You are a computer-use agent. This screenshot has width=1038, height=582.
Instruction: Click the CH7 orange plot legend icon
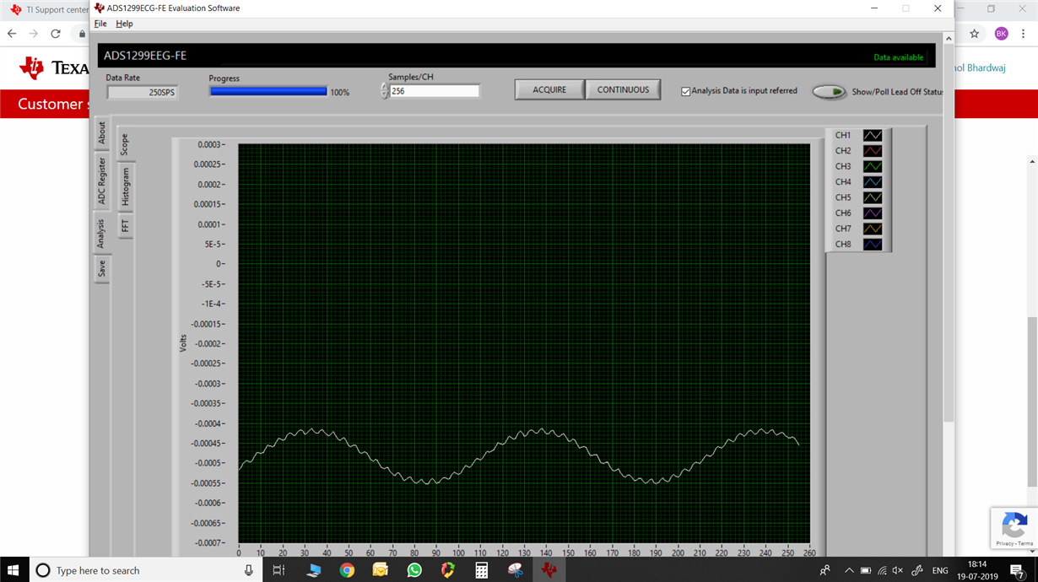point(873,229)
